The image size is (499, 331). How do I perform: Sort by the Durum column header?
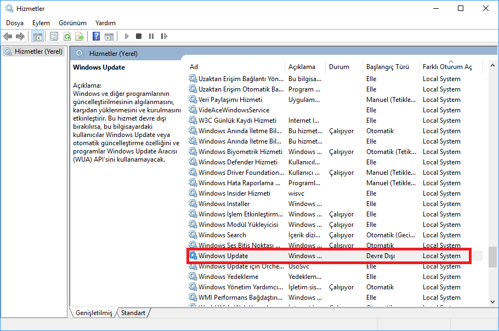pyautogui.click(x=339, y=67)
